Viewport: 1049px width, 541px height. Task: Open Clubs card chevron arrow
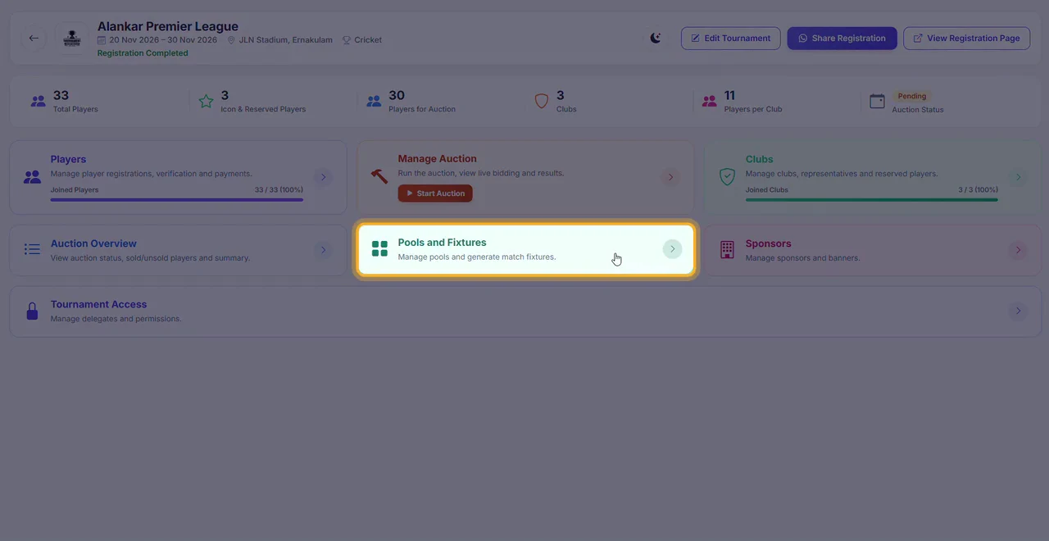pyautogui.click(x=1018, y=177)
